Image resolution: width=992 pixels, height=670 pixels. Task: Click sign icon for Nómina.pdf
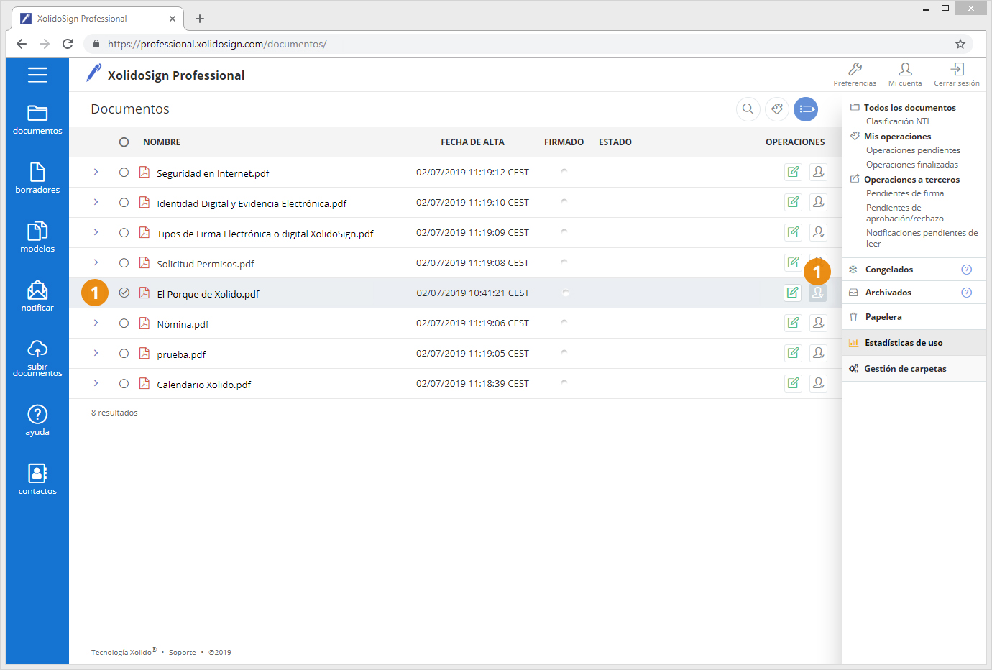pyautogui.click(x=793, y=323)
